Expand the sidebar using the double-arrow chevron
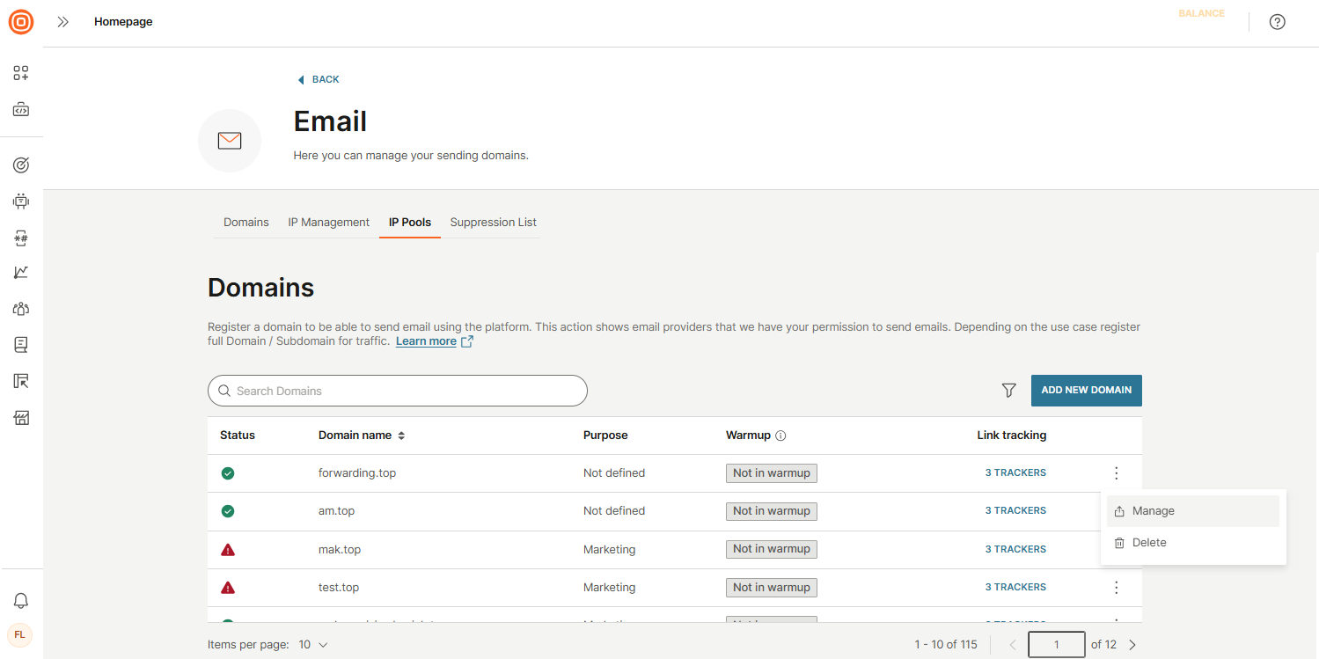Image resolution: width=1319 pixels, height=659 pixels. [x=62, y=21]
